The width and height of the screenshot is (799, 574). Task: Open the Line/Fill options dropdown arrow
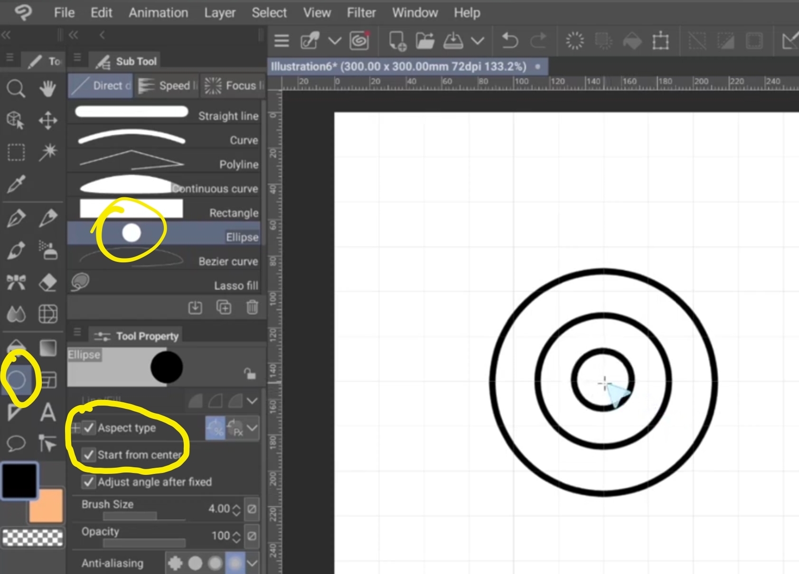tap(252, 401)
